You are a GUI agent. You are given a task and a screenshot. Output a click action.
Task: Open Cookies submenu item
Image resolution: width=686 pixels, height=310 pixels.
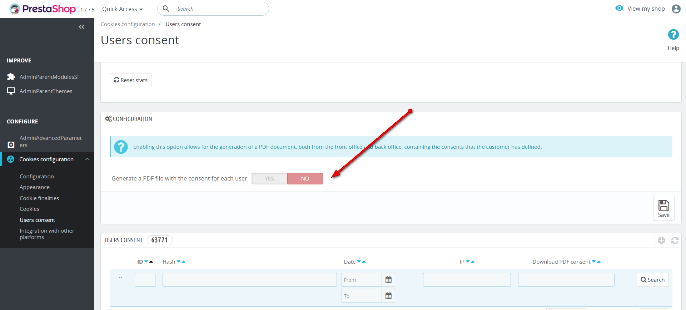[29, 209]
